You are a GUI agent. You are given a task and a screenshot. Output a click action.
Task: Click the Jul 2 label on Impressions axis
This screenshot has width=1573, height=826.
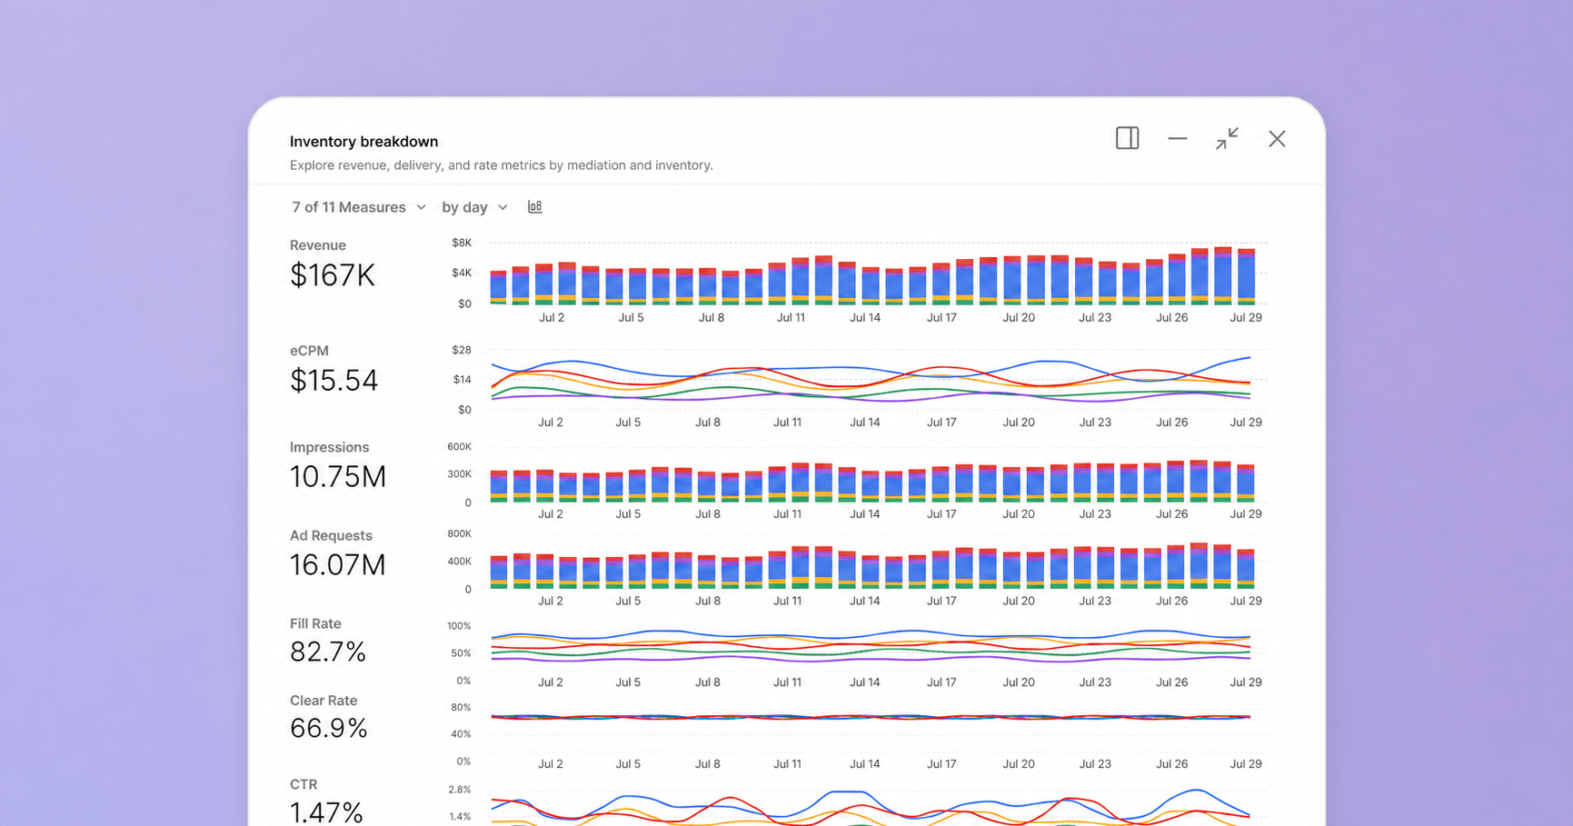(550, 514)
